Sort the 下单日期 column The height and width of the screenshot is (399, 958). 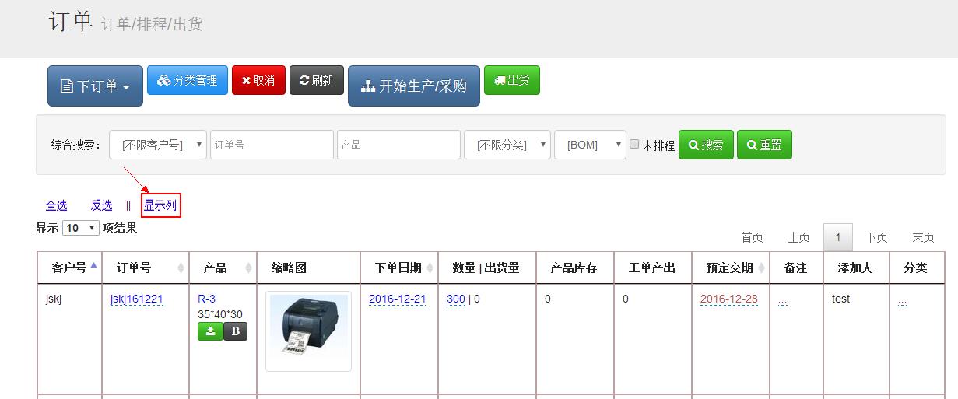coord(429,268)
